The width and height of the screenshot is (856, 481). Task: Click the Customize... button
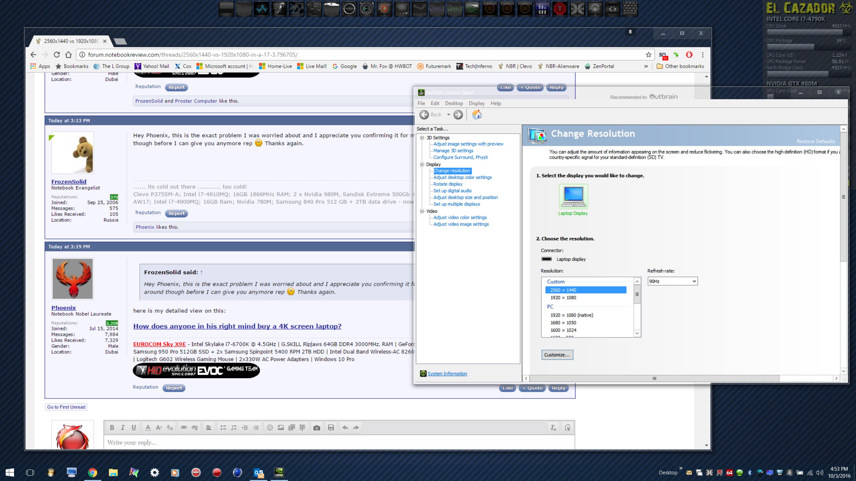point(557,355)
